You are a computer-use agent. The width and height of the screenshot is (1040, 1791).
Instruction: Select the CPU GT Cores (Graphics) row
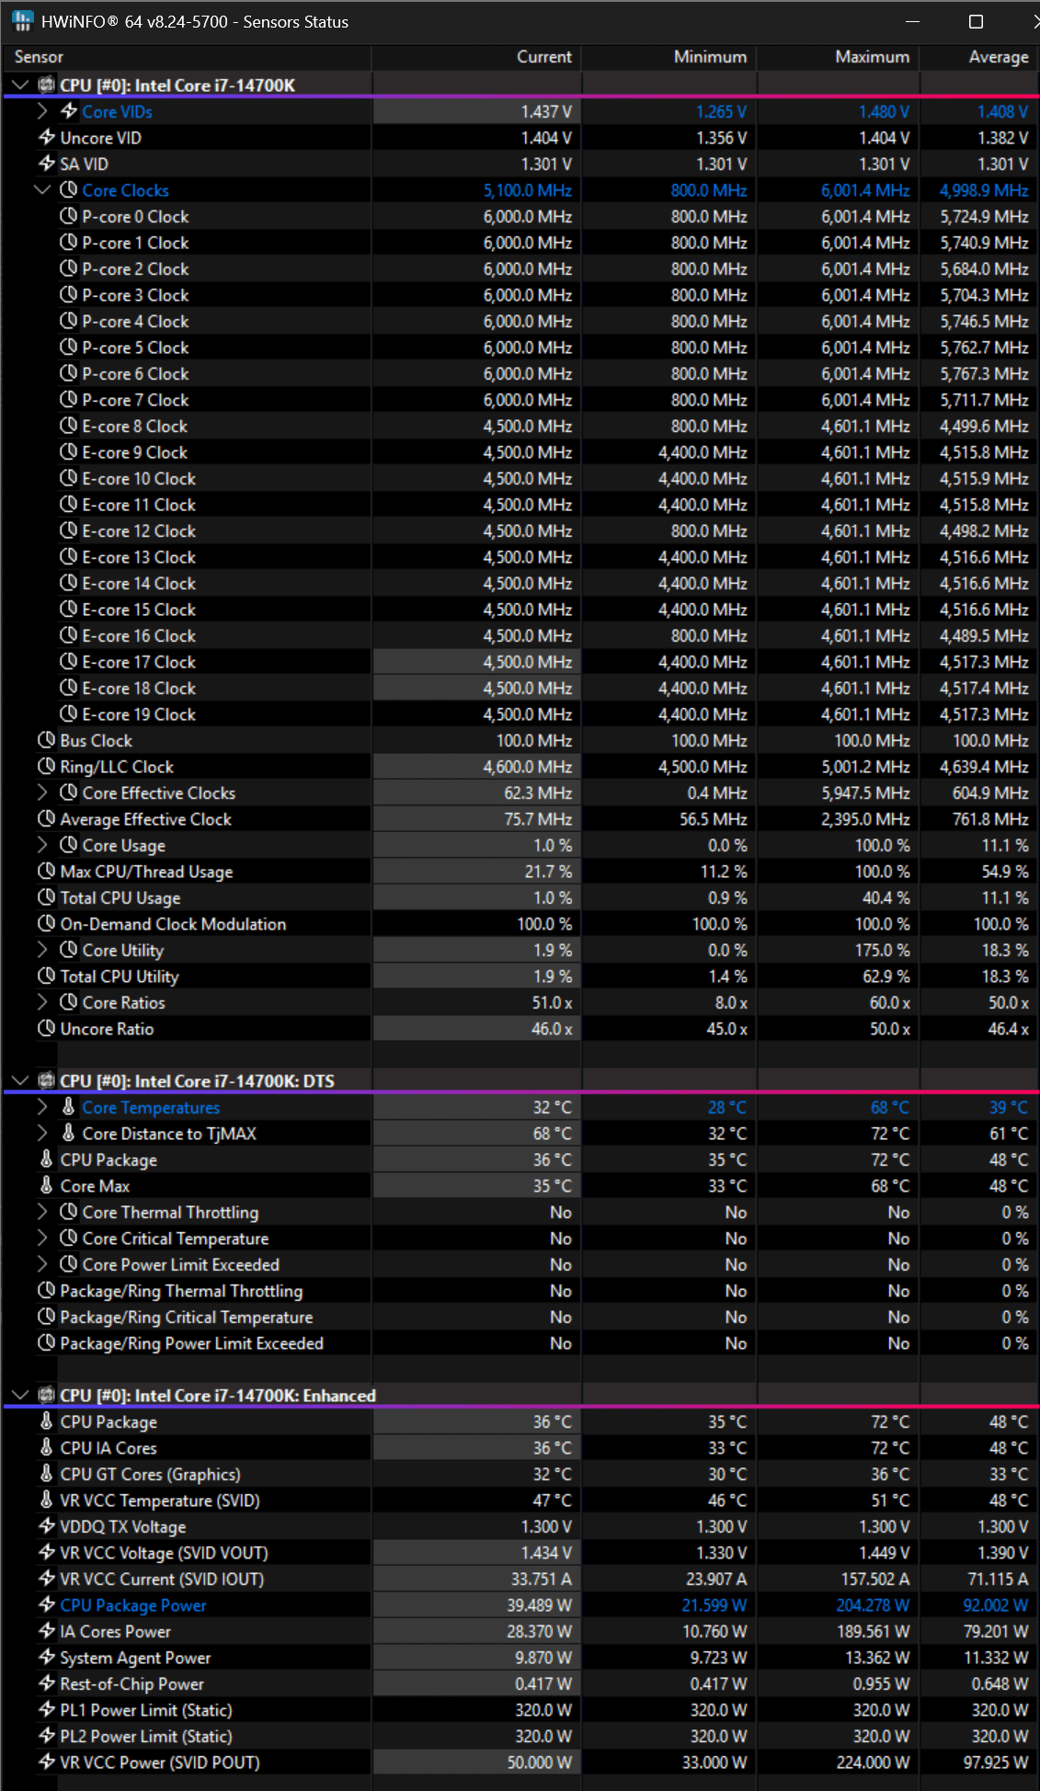click(520, 1474)
